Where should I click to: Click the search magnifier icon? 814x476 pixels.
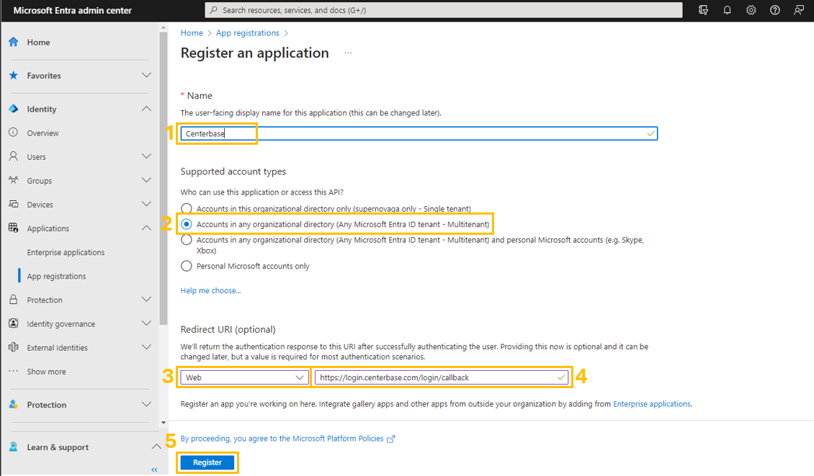(213, 10)
